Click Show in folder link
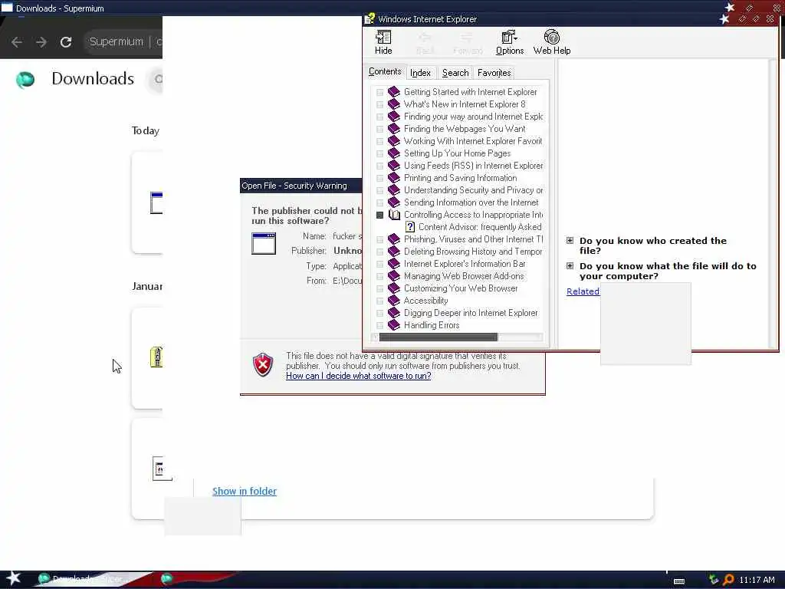785x589 pixels. (245, 492)
